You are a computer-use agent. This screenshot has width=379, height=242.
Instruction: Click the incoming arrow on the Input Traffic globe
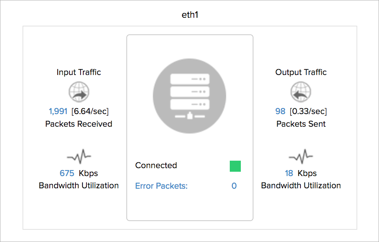[x=81, y=94]
